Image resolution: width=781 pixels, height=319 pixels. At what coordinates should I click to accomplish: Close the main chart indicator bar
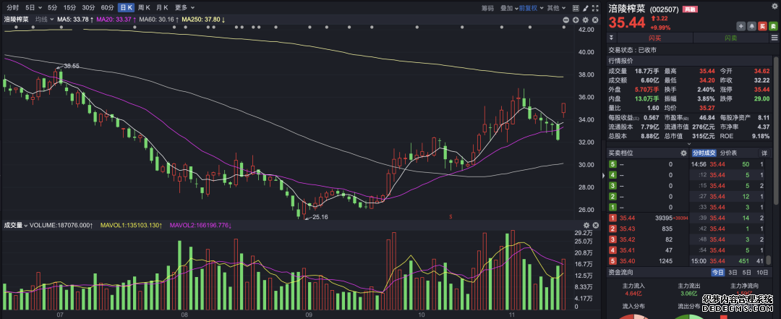tap(596, 20)
